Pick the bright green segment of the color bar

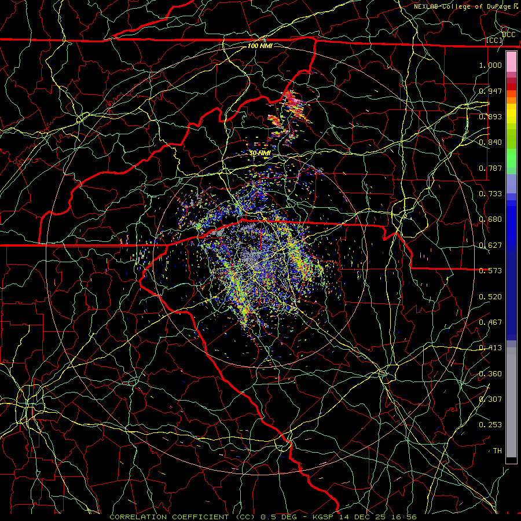pyautogui.click(x=511, y=158)
